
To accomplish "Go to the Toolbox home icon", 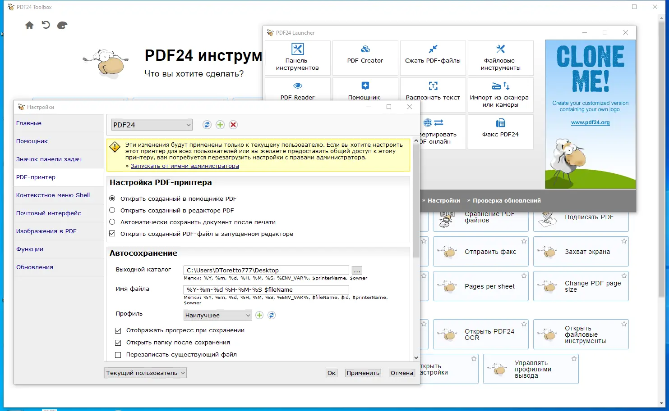I will pyautogui.click(x=29, y=25).
